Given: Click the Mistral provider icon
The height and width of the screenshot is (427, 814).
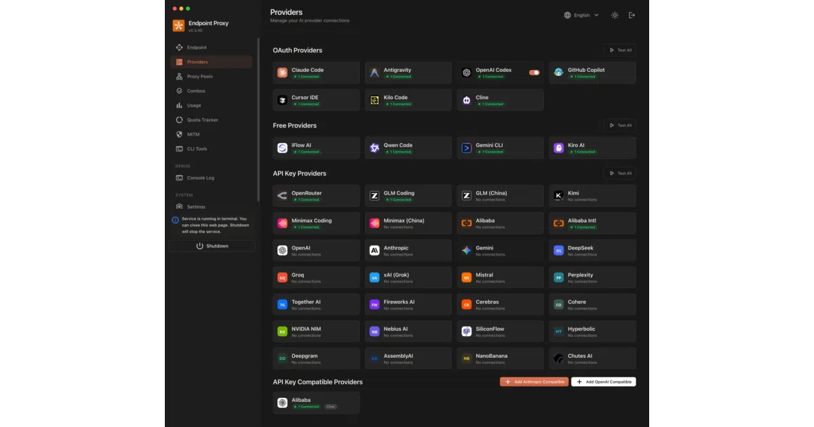Looking at the screenshot, I should [x=467, y=278].
